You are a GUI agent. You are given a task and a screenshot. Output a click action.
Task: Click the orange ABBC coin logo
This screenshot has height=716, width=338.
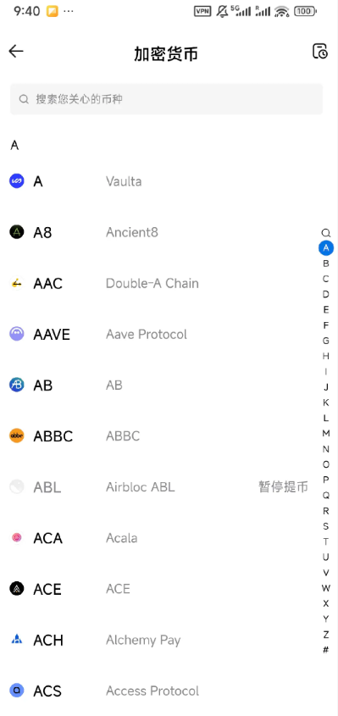[x=17, y=436]
